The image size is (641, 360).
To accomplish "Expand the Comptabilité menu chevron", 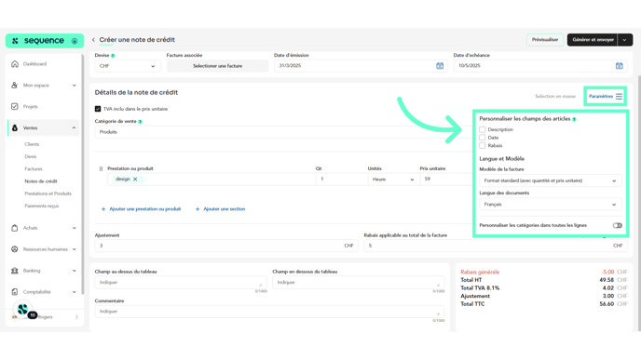I will tap(74, 292).
